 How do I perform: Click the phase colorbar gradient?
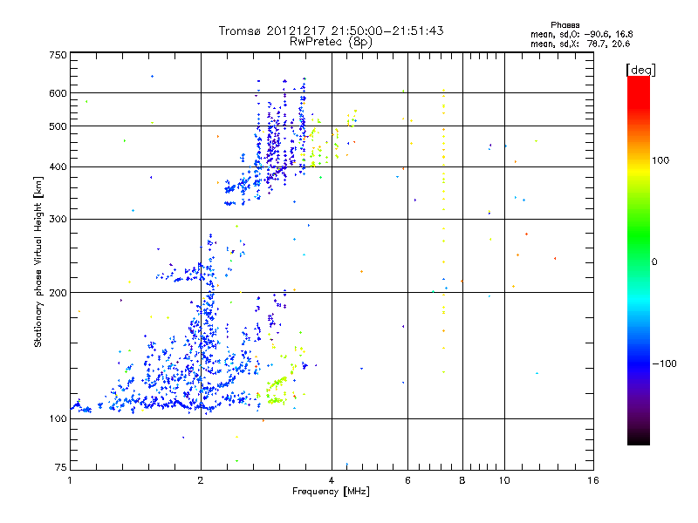[x=639, y=260]
